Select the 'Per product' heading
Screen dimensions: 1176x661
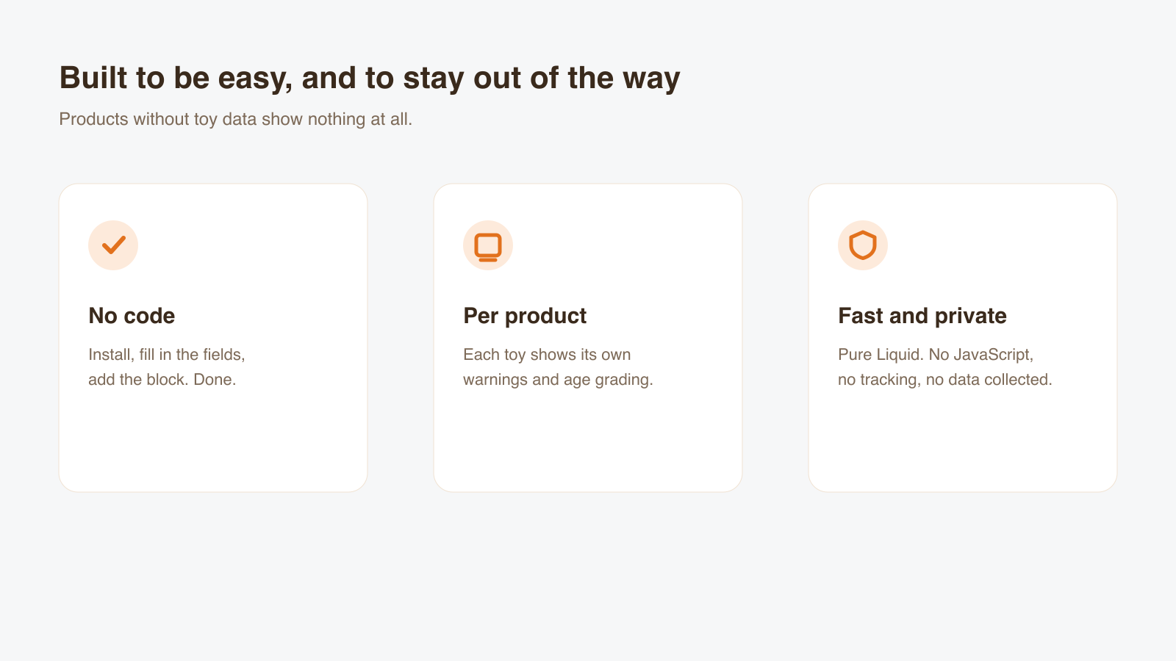click(x=525, y=316)
